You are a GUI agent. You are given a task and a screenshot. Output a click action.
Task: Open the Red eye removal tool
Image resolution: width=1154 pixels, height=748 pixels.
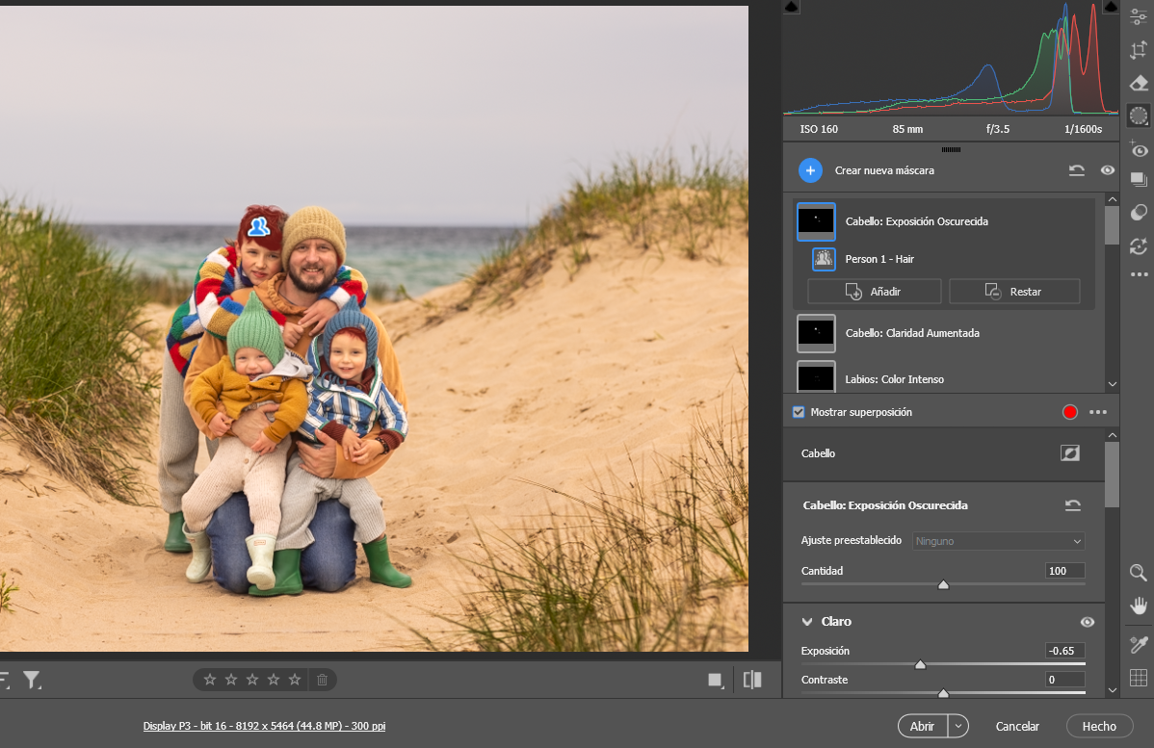(x=1139, y=149)
